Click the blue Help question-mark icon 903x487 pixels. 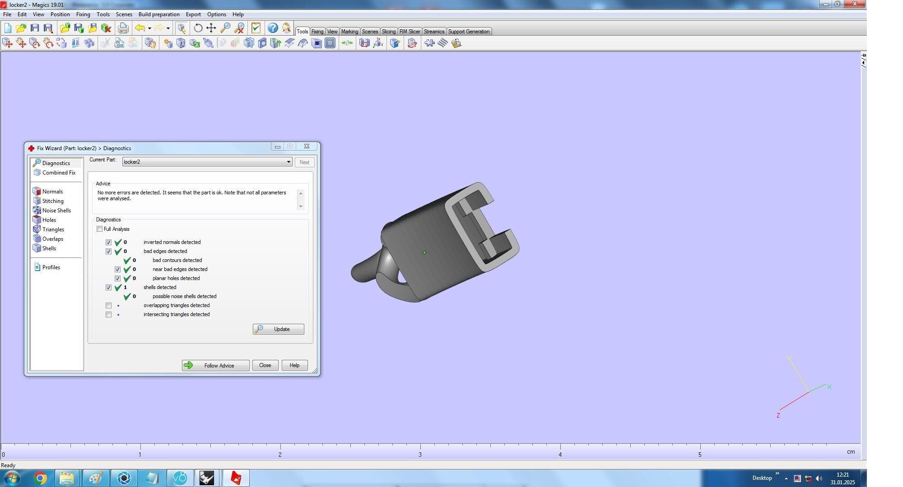[272, 28]
